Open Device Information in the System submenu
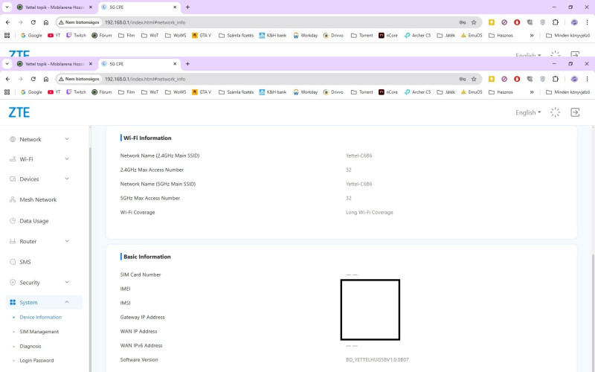This screenshot has width=595, height=372. coord(40,317)
